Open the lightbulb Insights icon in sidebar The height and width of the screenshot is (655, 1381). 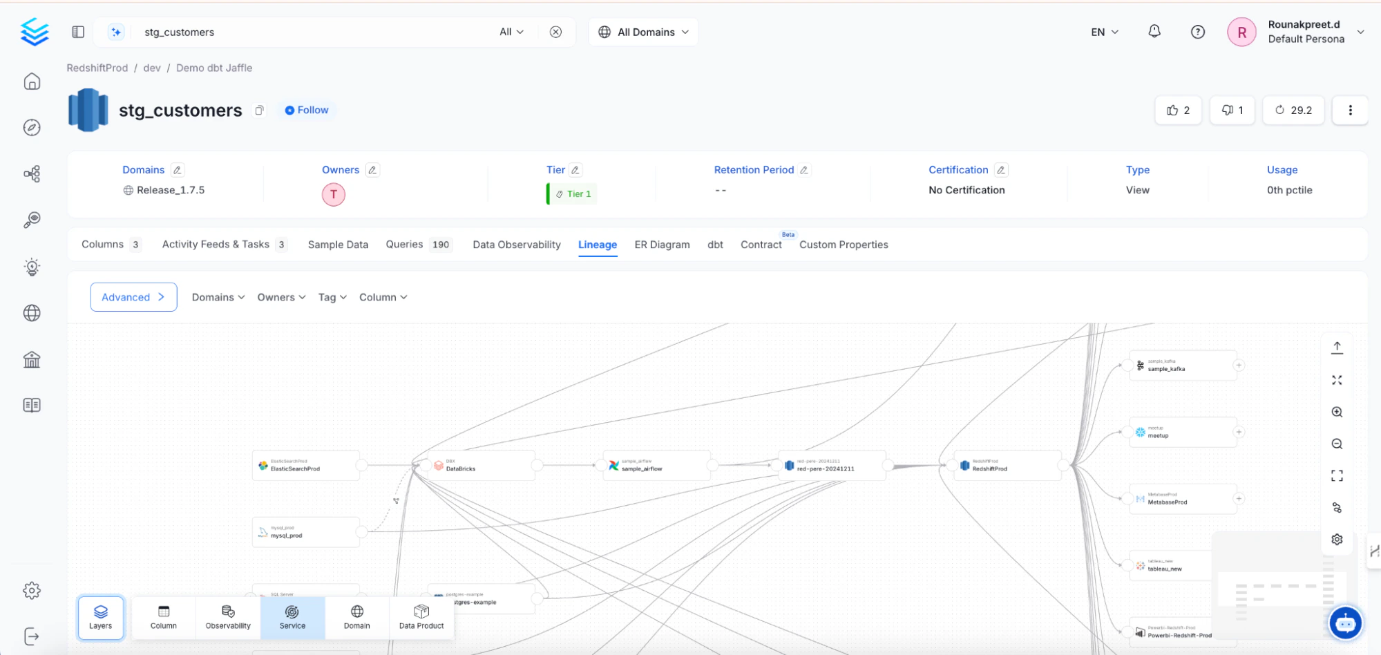32,267
